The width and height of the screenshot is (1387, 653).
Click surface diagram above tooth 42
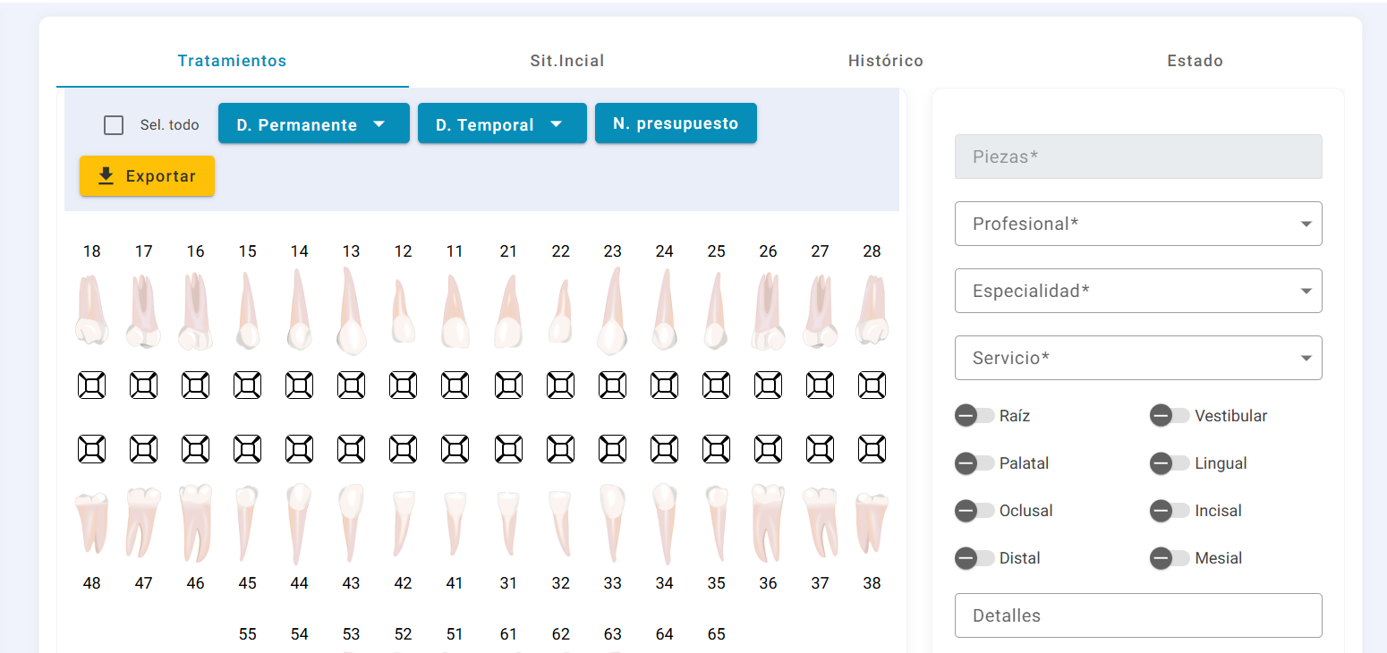click(404, 448)
